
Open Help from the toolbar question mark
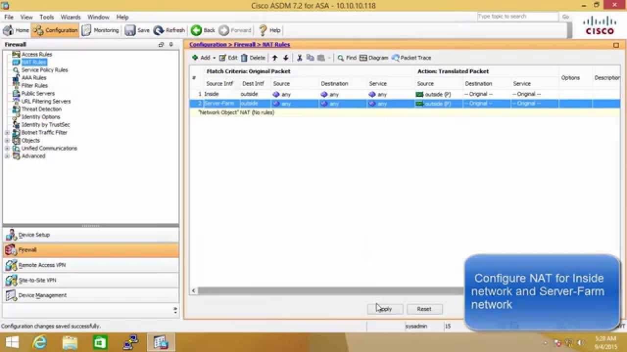click(x=269, y=30)
